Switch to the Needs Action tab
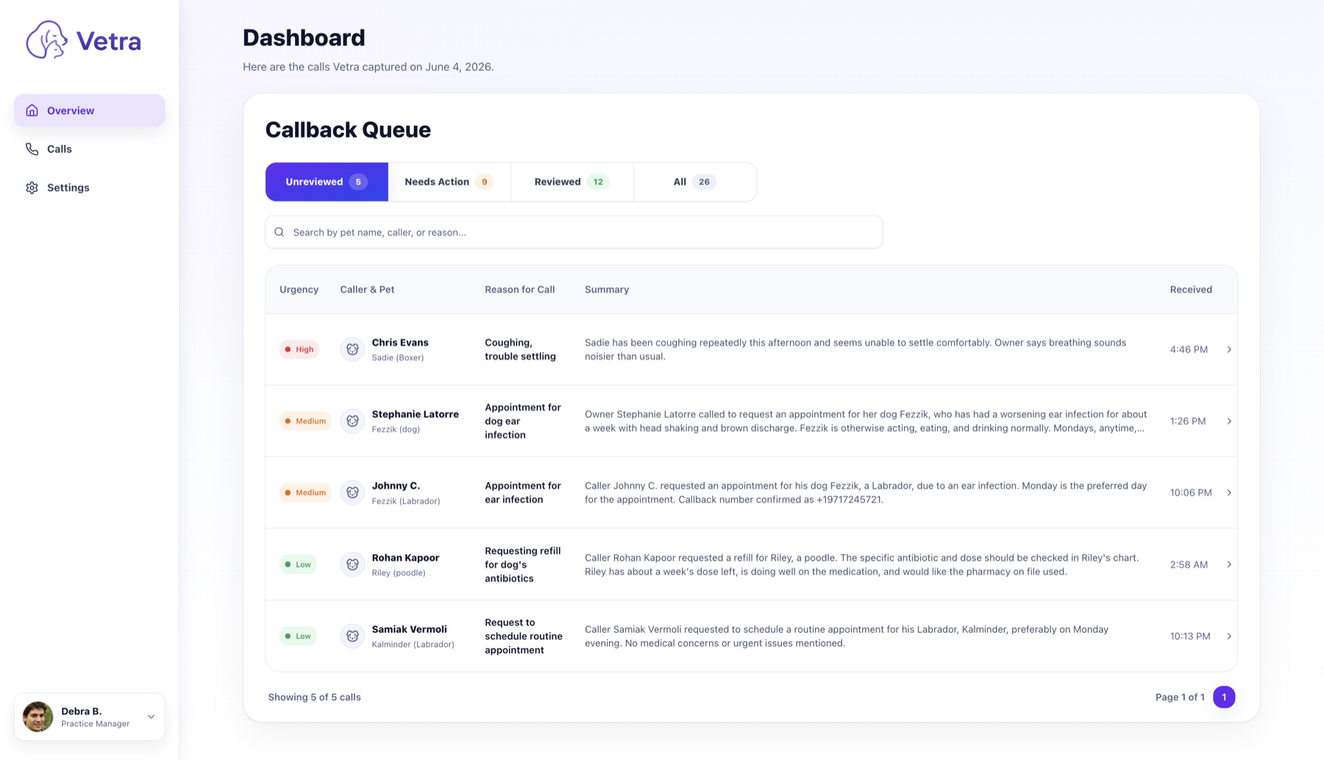Viewport: 1324px width, 760px height. (449, 182)
